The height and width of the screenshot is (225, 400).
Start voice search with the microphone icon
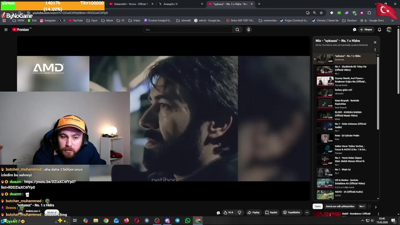point(249,30)
